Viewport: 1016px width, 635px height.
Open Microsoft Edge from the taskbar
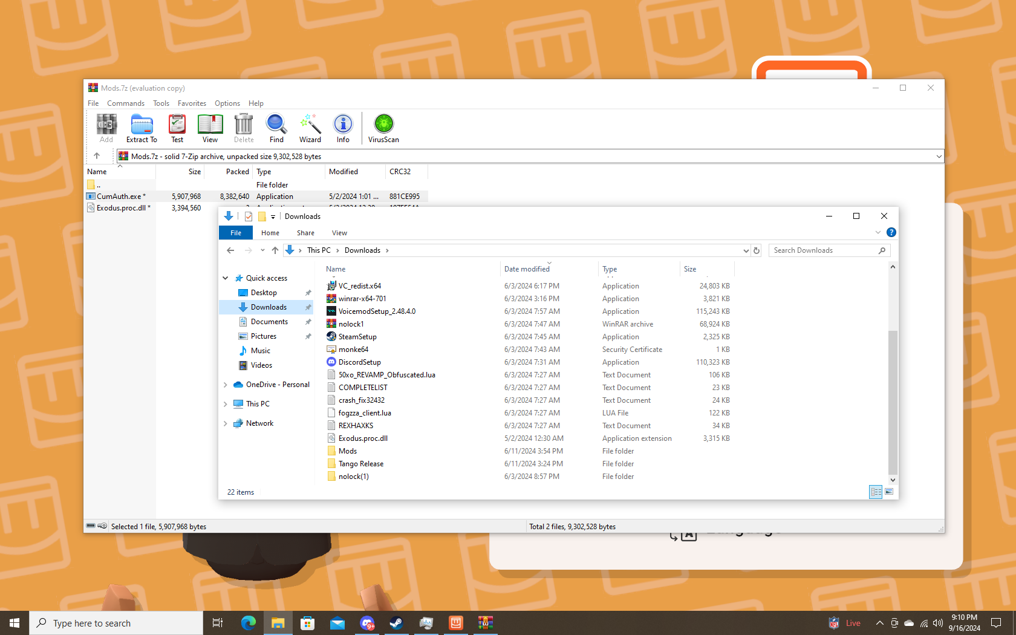248,623
